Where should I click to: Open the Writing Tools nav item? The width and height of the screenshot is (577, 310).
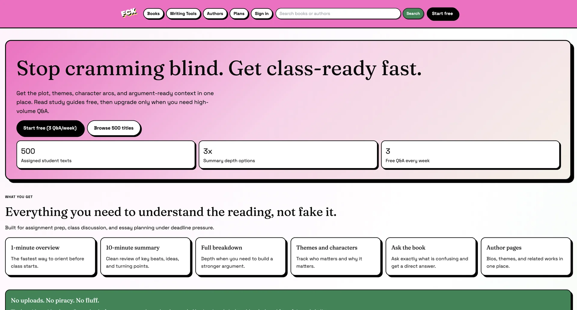(x=183, y=14)
